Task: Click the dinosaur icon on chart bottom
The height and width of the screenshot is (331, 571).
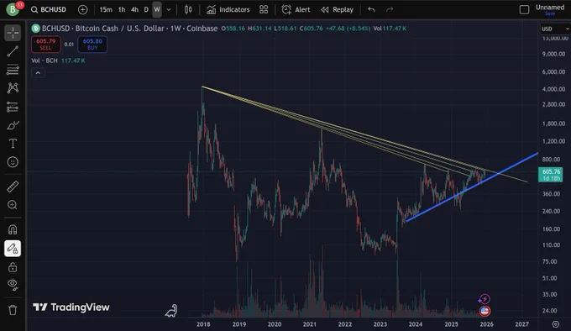Action: (171, 311)
